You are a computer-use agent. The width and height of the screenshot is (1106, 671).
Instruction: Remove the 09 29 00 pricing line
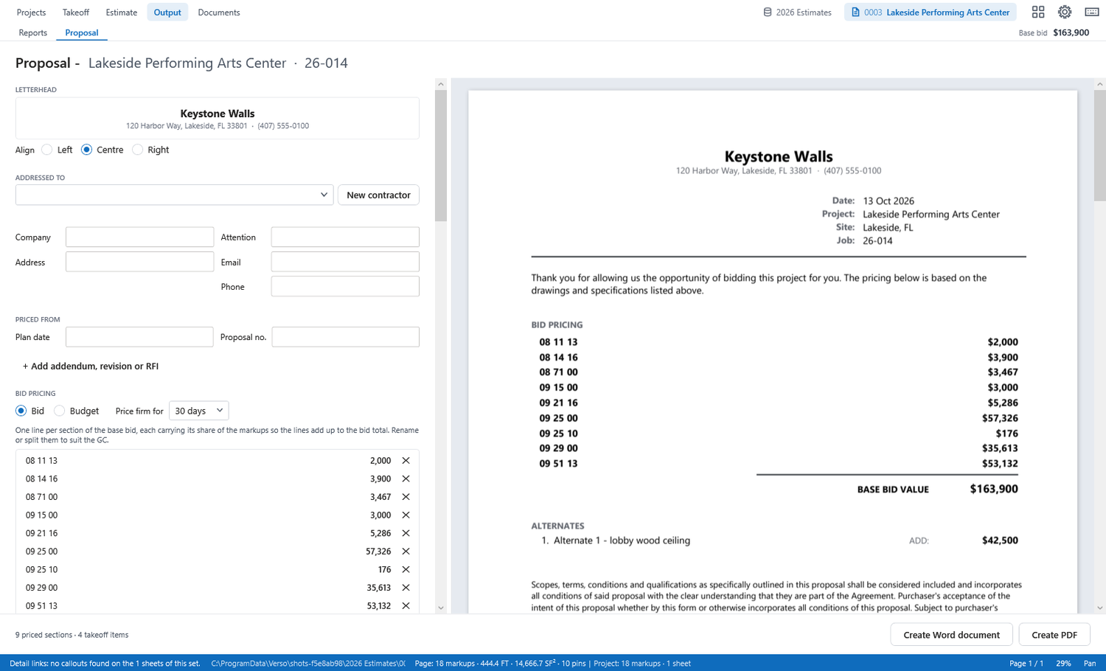406,588
